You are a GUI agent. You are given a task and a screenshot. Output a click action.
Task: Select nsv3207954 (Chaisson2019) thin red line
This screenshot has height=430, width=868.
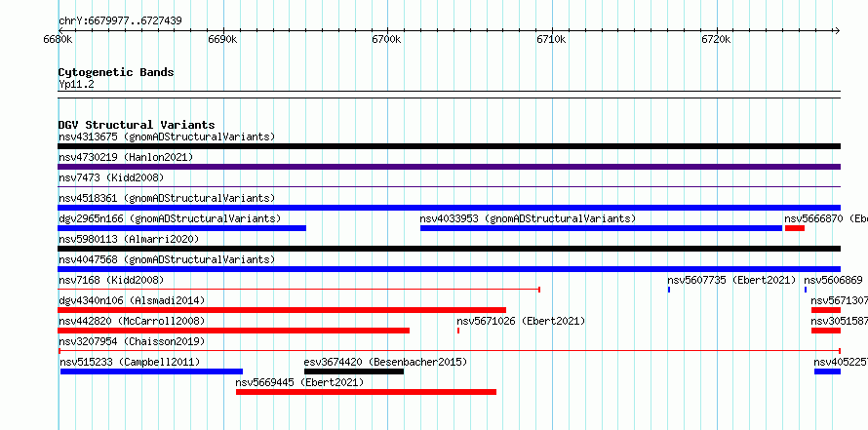coord(449,351)
